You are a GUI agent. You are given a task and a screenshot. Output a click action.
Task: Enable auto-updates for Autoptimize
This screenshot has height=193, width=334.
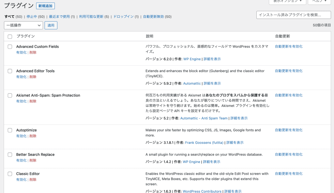click(289, 130)
